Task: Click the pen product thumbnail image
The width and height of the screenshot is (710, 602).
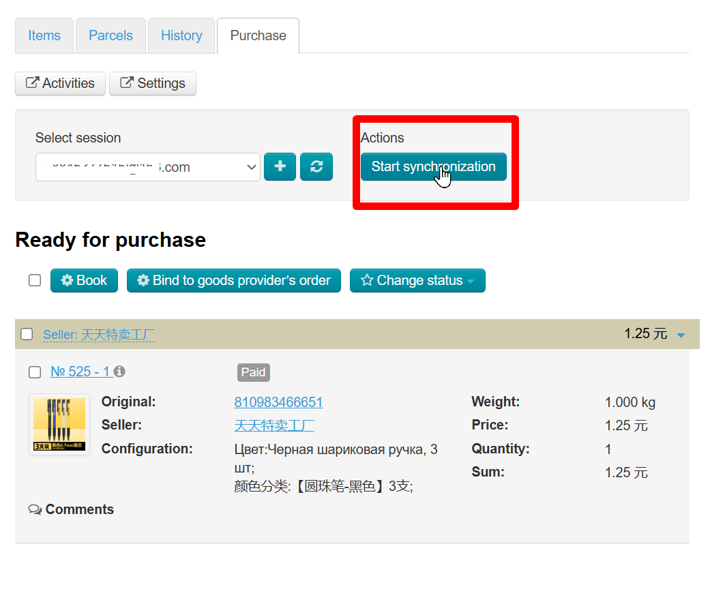Action: tap(59, 424)
